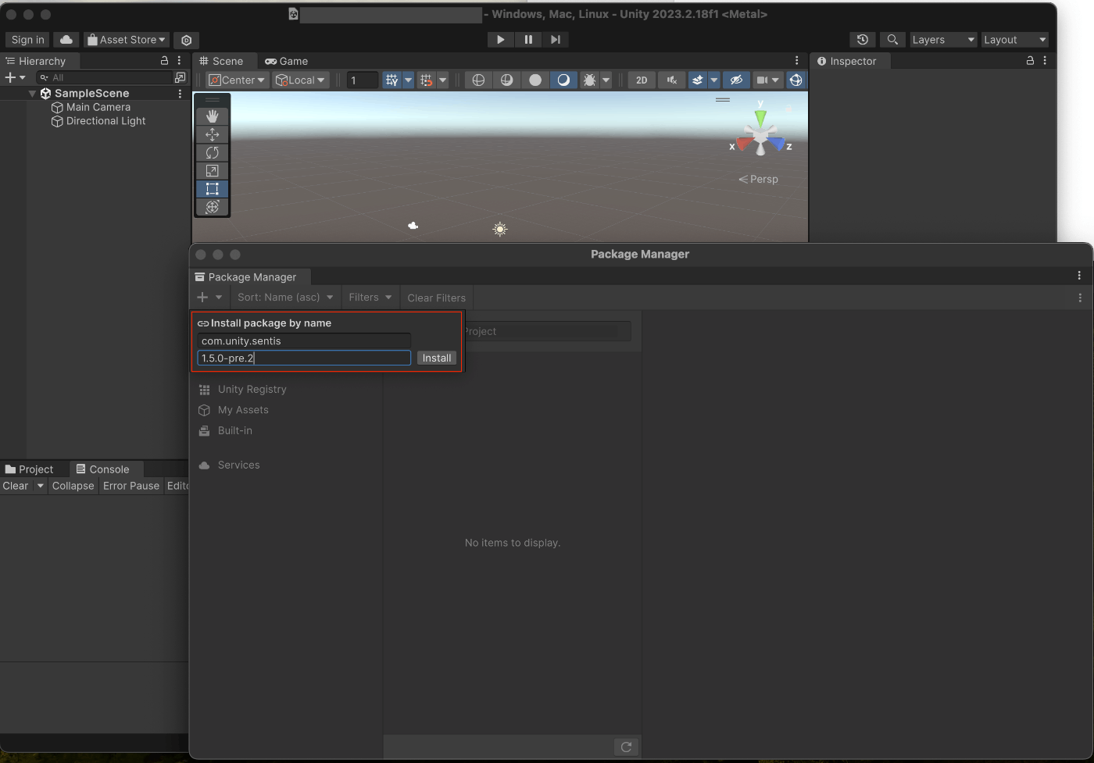This screenshot has height=763, width=1094.
Task: Open Unity Version Control settings icon
Action: [186, 40]
